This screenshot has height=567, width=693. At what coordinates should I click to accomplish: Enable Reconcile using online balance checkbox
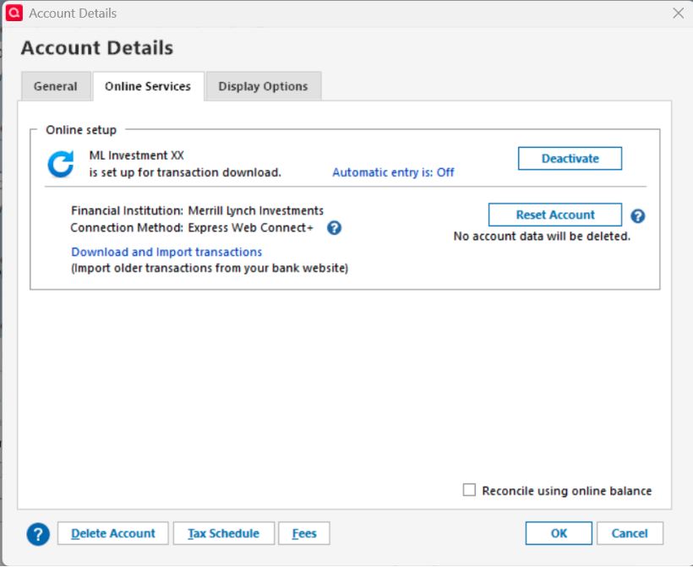(x=469, y=490)
